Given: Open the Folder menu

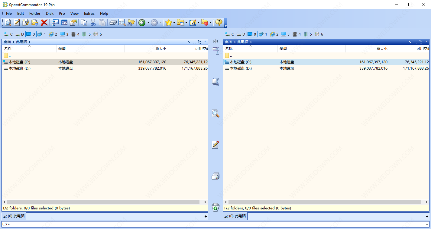Looking at the screenshot, I should tap(35, 13).
